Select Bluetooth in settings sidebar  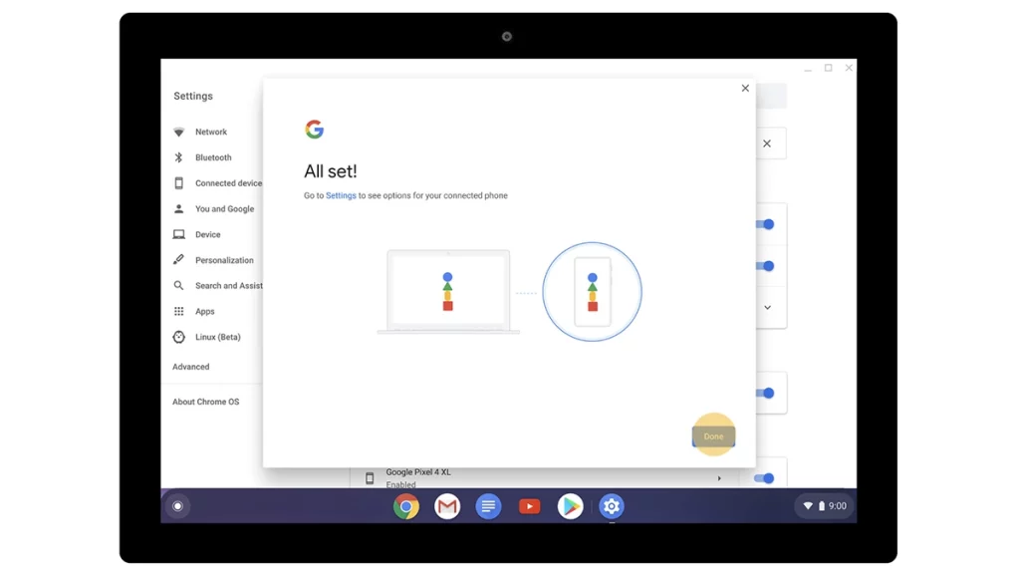213,157
